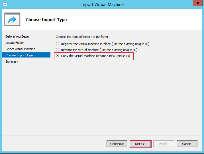Open the Summary step in sidebar
This screenshot has width=204, height=154.
pos(12,61)
